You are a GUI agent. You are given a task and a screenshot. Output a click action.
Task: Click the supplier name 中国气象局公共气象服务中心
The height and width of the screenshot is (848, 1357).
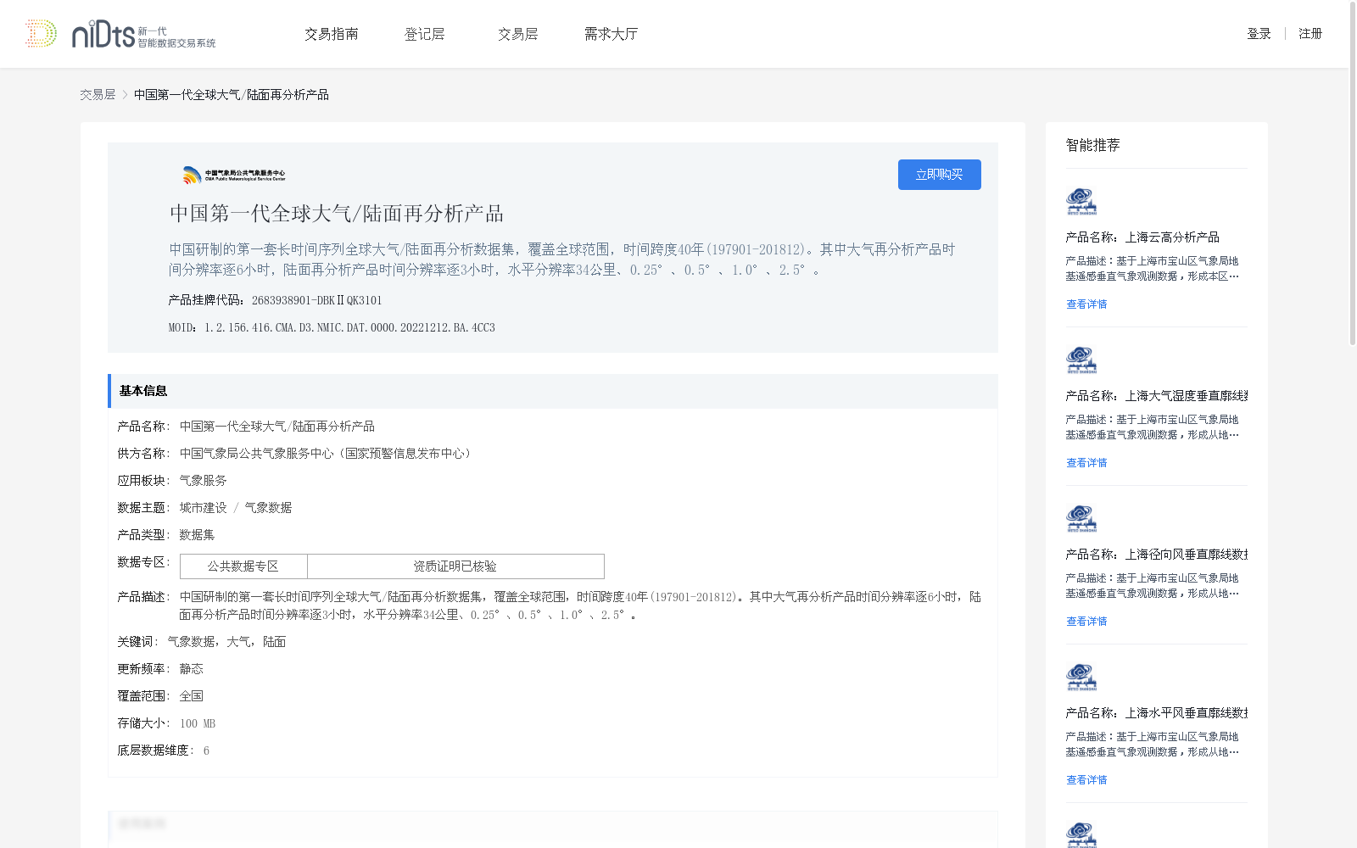[x=327, y=454]
